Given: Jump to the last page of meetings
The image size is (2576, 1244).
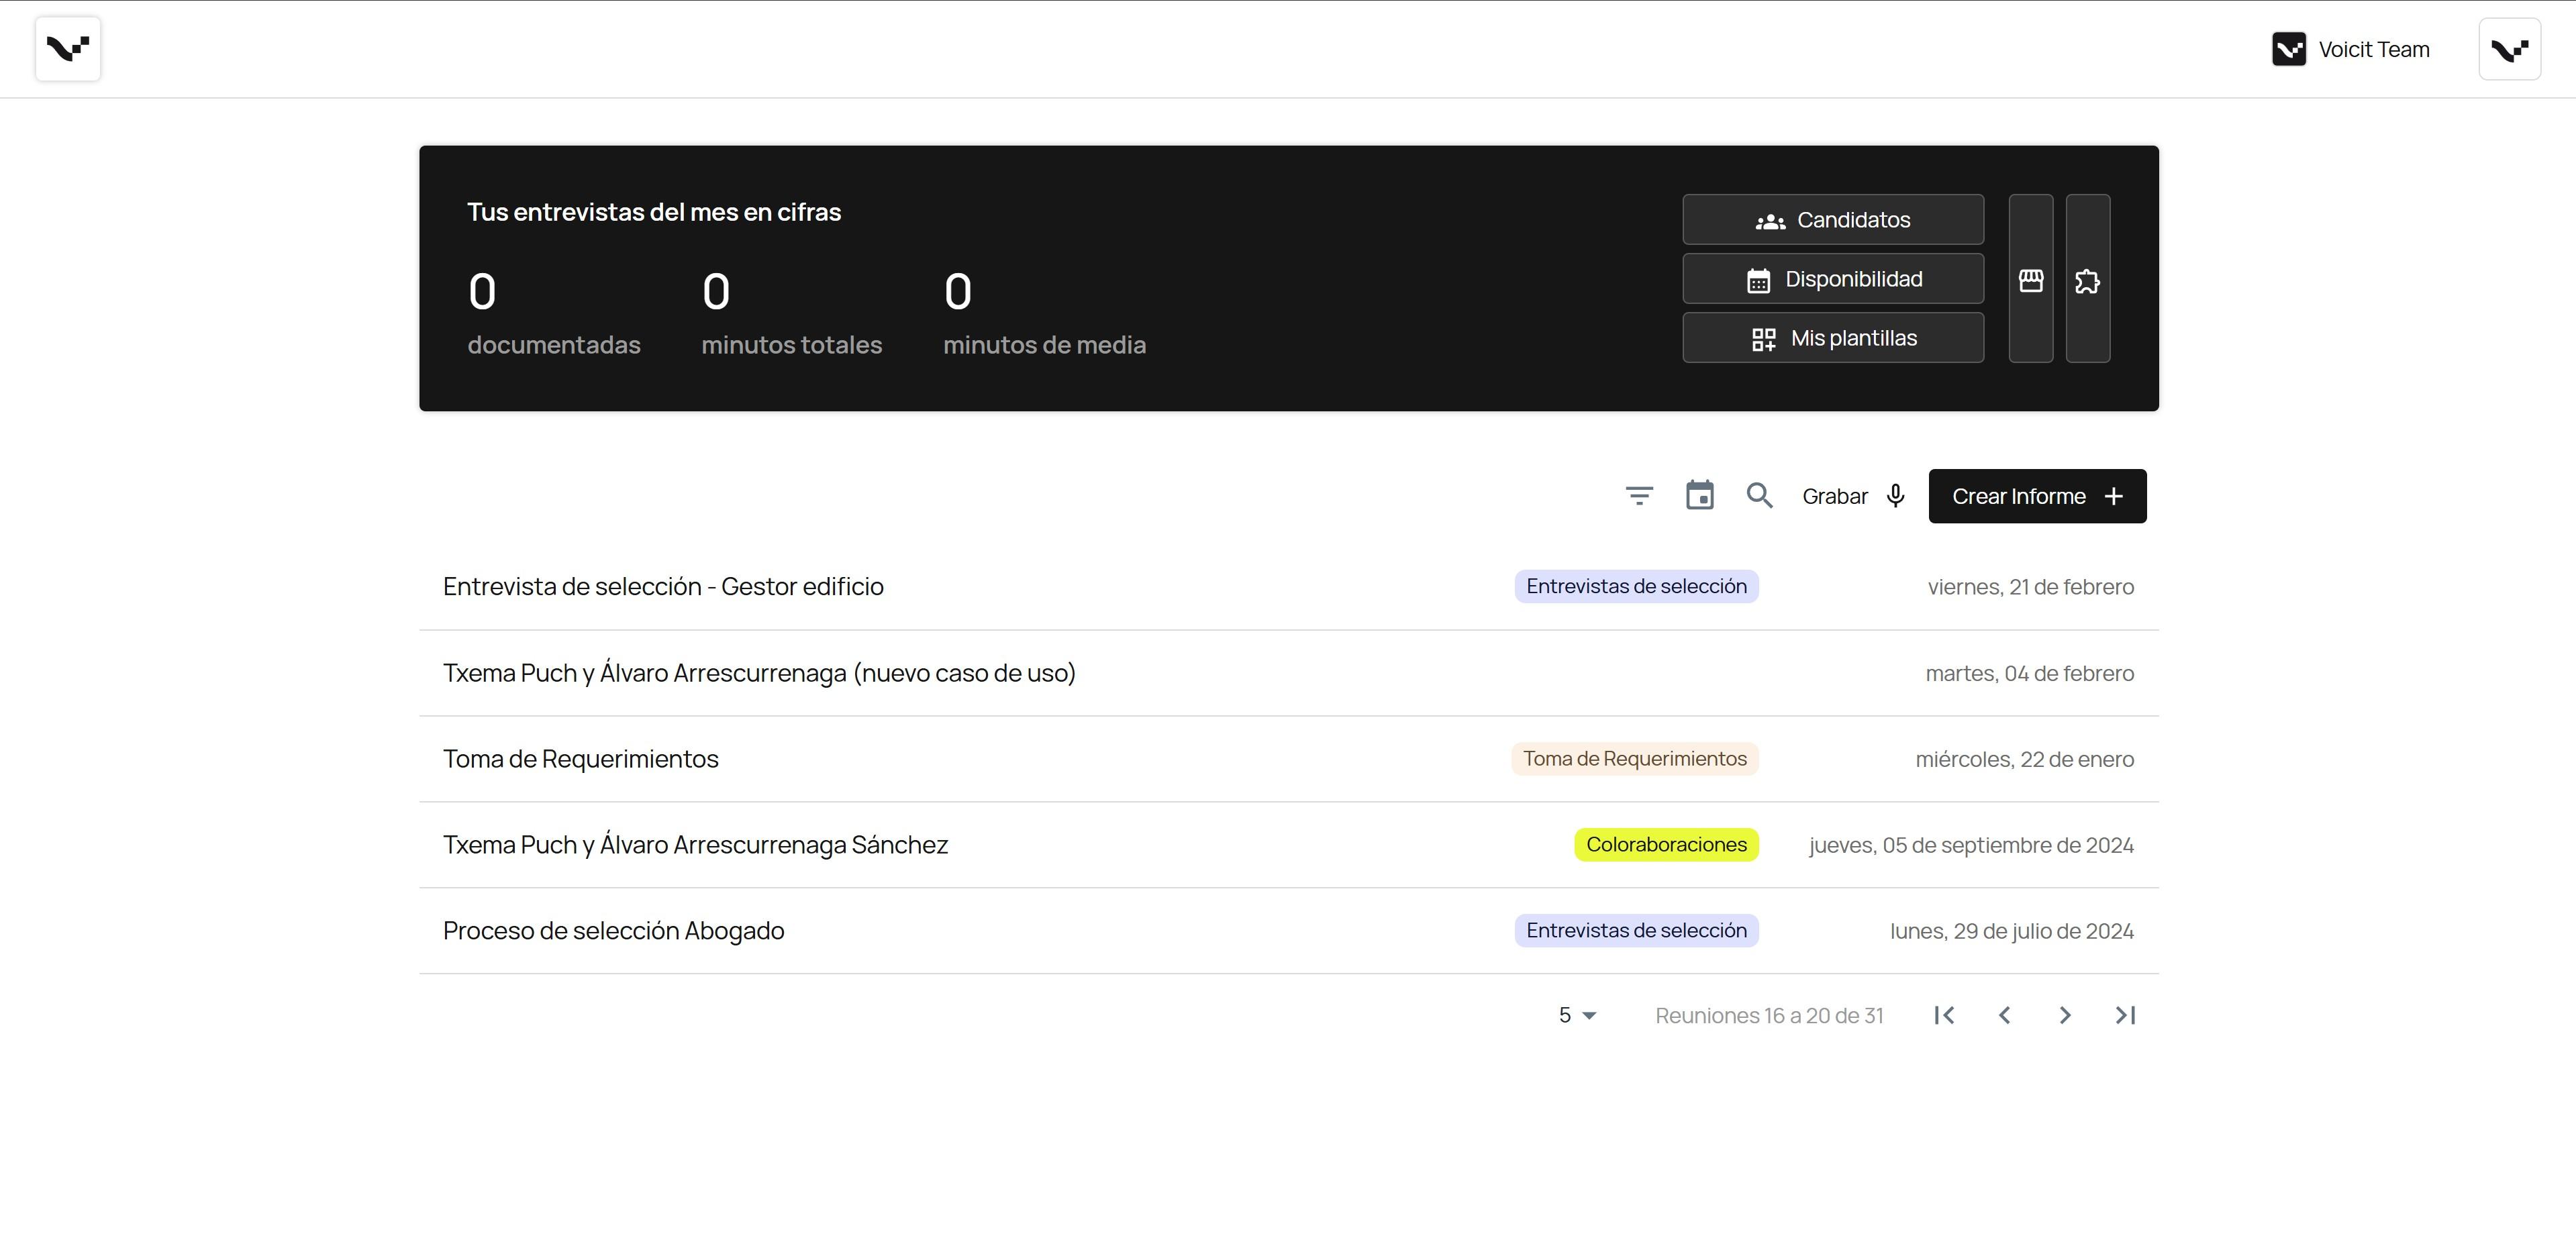Looking at the screenshot, I should [2125, 1015].
